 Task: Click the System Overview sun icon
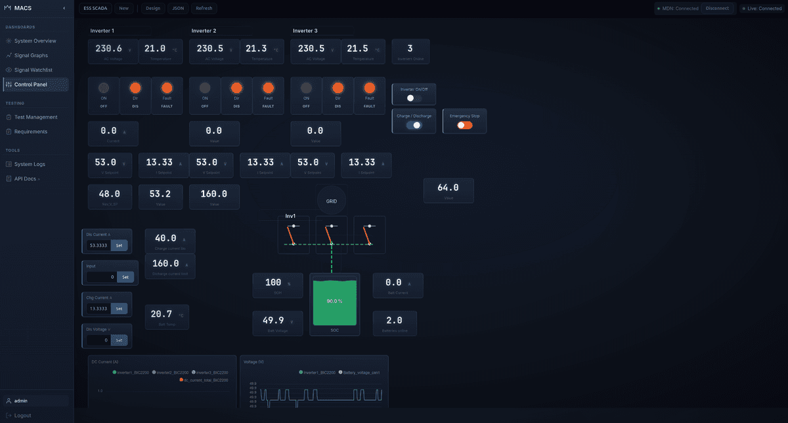pyautogui.click(x=9, y=41)
